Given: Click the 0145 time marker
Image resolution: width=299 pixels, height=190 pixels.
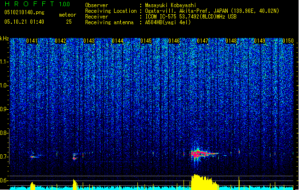Looking at the screenshot, I should [x=146, y=41].
